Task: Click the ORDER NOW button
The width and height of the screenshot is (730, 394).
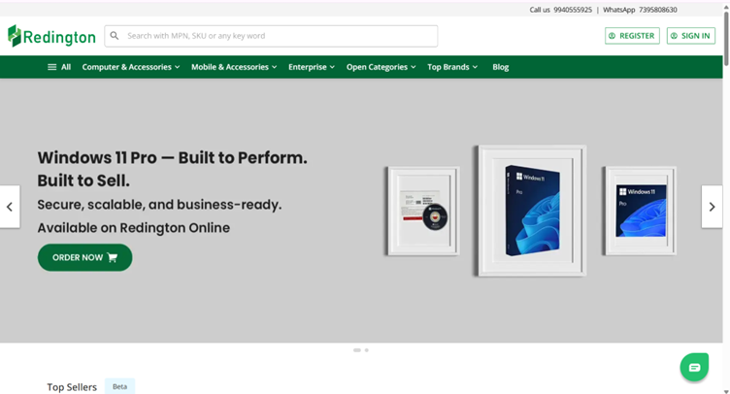Action: point(84,258)
